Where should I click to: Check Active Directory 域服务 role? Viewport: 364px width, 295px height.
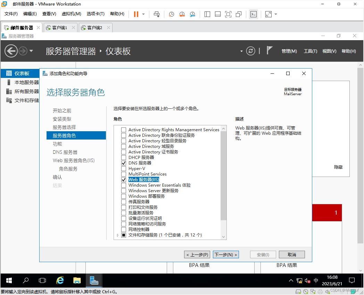124,146
